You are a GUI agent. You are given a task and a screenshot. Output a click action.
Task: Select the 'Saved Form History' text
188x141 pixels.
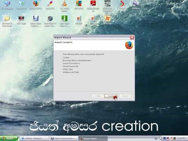(71, 63)
